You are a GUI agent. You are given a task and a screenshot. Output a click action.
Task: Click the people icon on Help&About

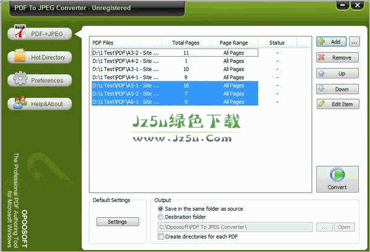pos(20,102)
